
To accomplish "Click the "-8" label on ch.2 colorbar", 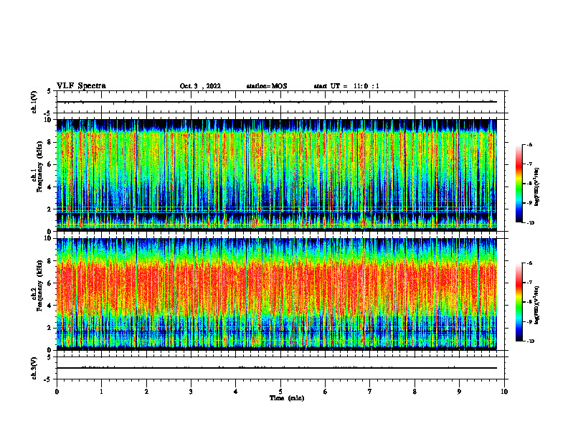I will (x=529, y=302).
